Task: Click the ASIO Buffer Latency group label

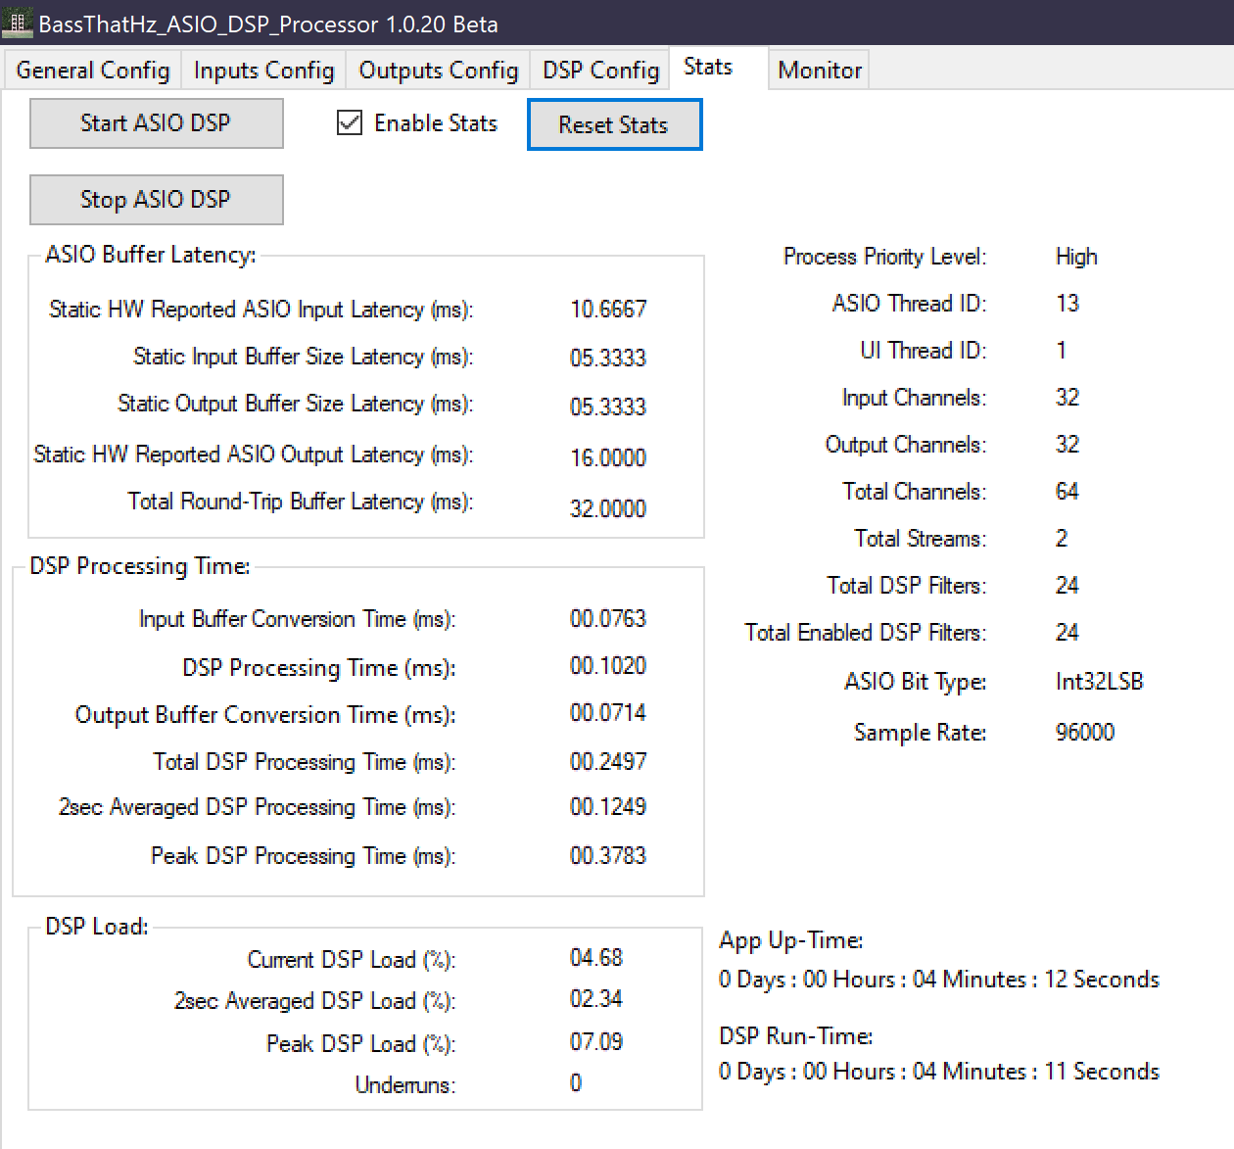Action: [x=151, y=255]
